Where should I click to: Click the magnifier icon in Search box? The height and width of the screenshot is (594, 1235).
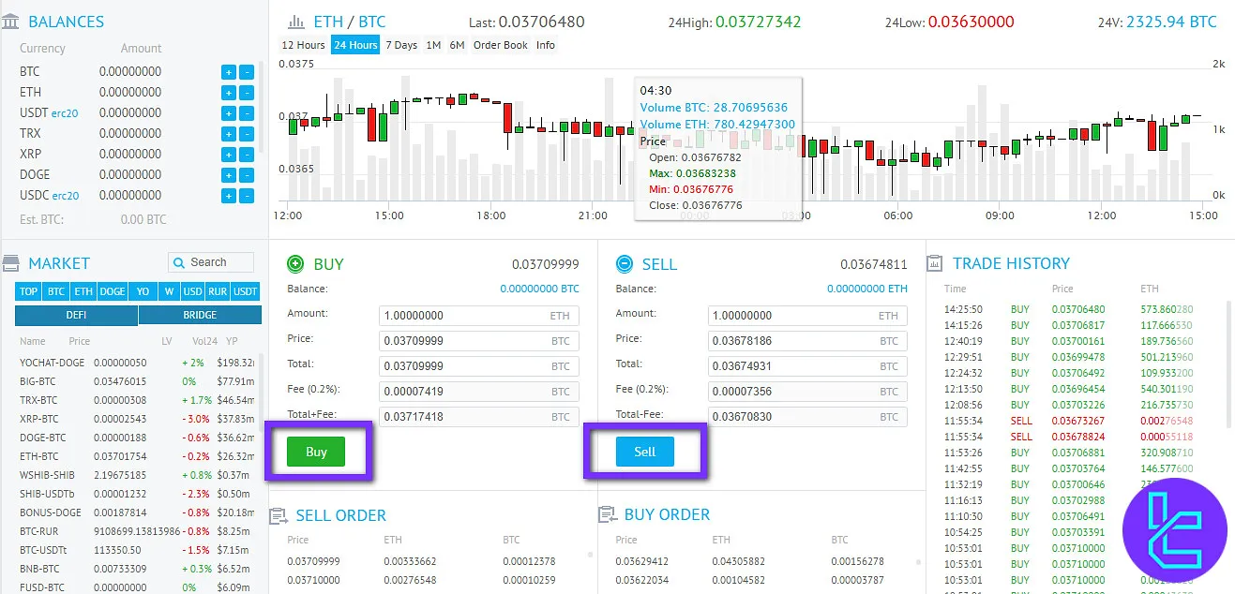coord(179,262)
